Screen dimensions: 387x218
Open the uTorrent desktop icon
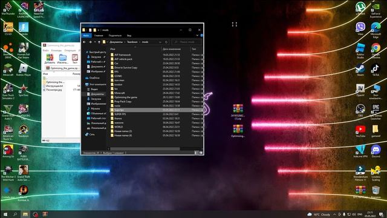click(x=360, y=8)
